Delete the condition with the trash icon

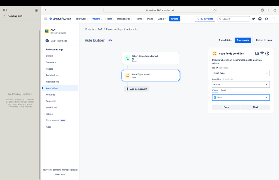[x=262, y=53]
